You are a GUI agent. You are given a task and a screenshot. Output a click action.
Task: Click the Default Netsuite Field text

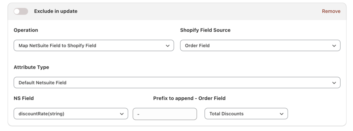click(42, 83)
